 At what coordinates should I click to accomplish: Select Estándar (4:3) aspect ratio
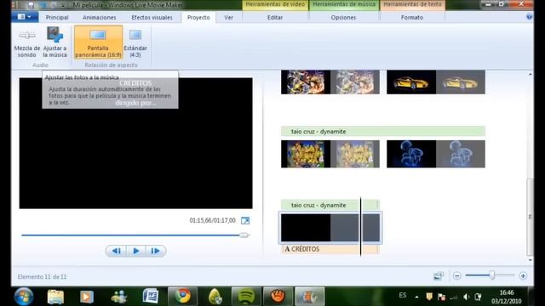coord(135,42)
